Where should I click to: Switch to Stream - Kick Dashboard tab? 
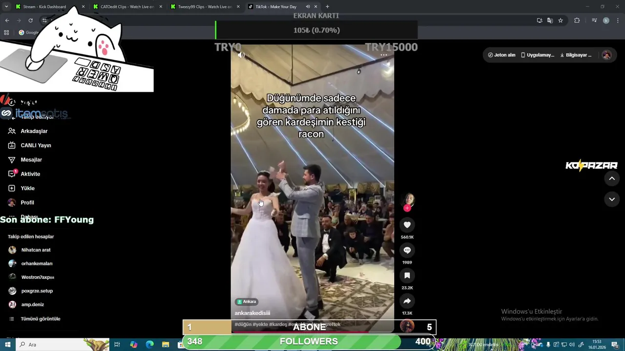pos(49,7)
